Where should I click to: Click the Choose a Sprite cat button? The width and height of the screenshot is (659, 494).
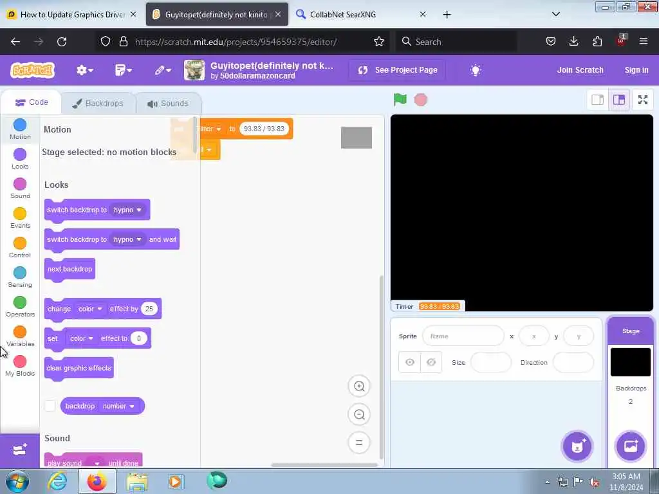click(x=577, y=446)
